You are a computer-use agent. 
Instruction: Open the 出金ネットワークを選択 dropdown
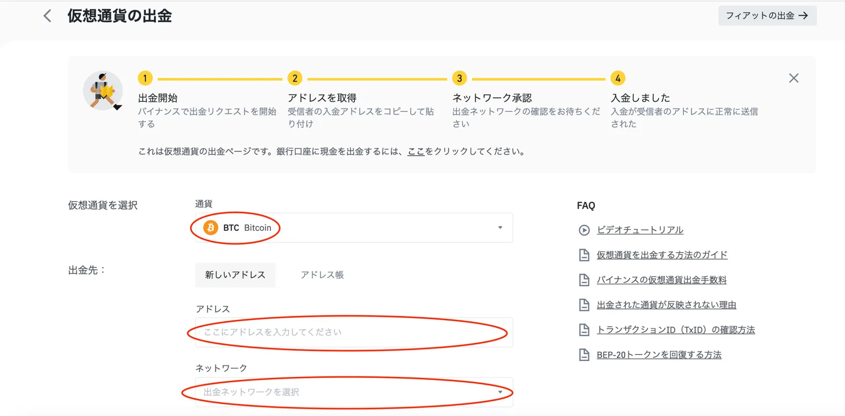tap(354, 392)
